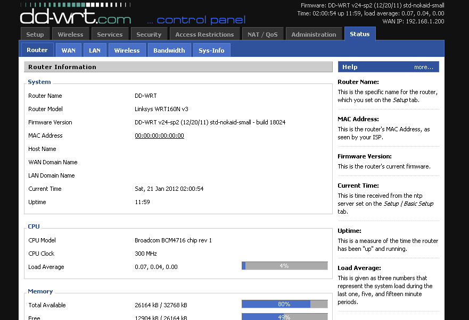
Task: View the Wireless status sub-tab
Action: click(127, 50)
